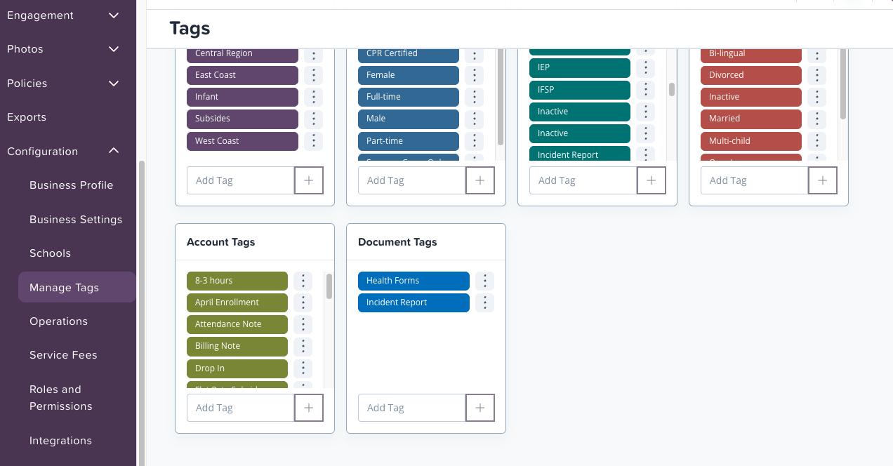Click three-dot menu beside IFSP tag
Viewport: 893px width, 466px height.
coord(645,90)
